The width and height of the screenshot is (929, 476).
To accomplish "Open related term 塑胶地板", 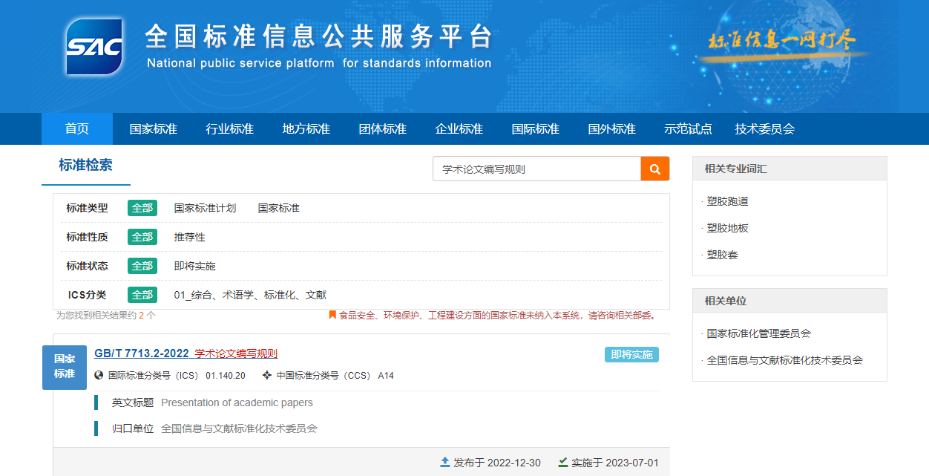I will tap(727, 228).
